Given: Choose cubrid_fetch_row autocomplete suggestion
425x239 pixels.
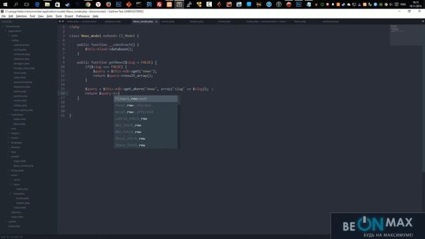Looking at the screenshot, I should (x=145, y=119).
